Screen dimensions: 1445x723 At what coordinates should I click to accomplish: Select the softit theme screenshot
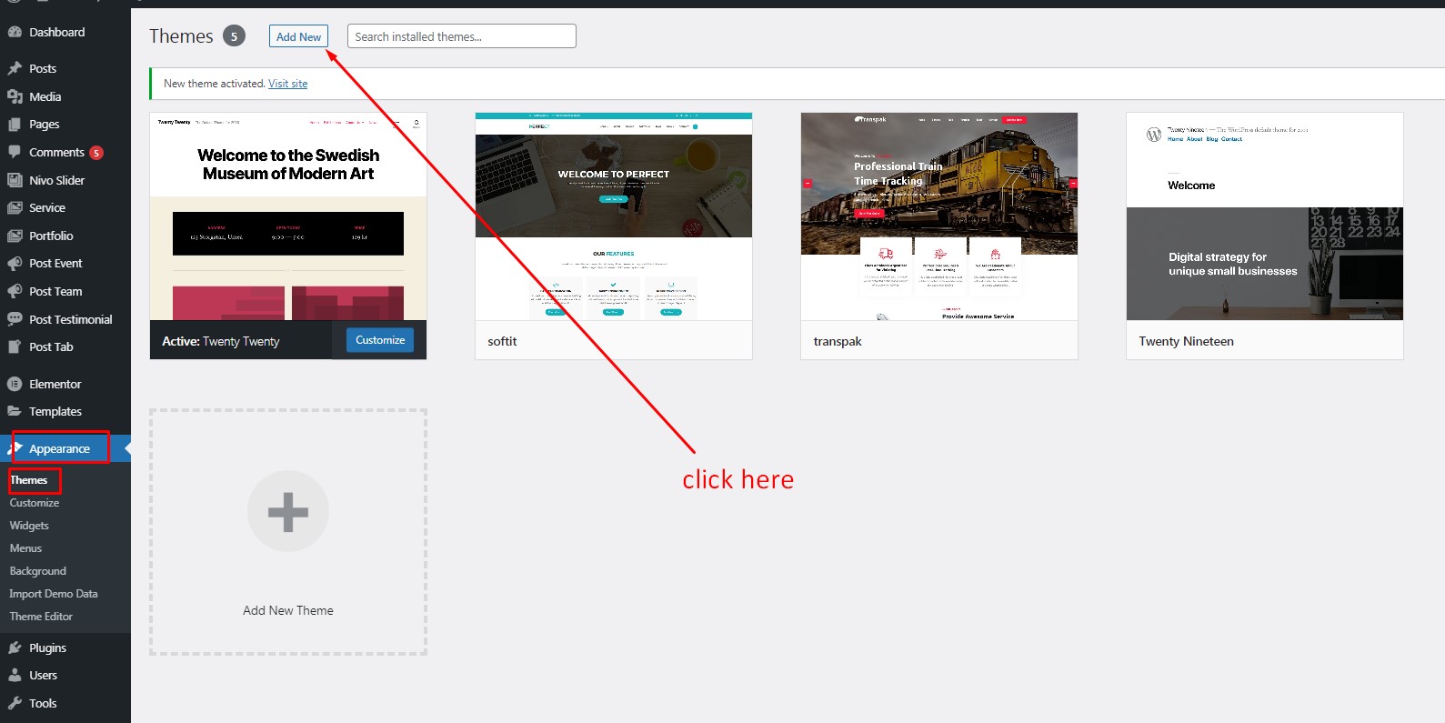click(614, 216)
